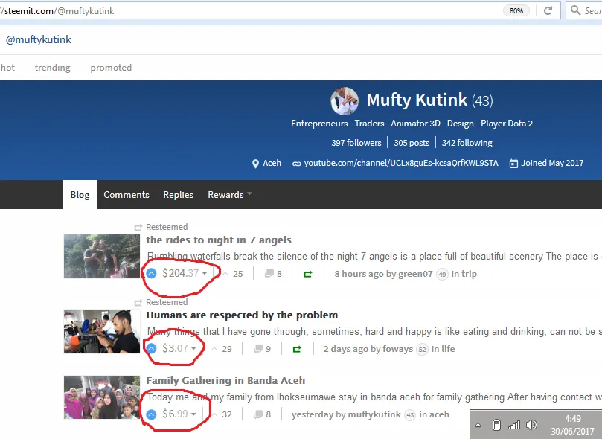Click the resteem icon on the Humans post
602x439 pixels.
297,349
